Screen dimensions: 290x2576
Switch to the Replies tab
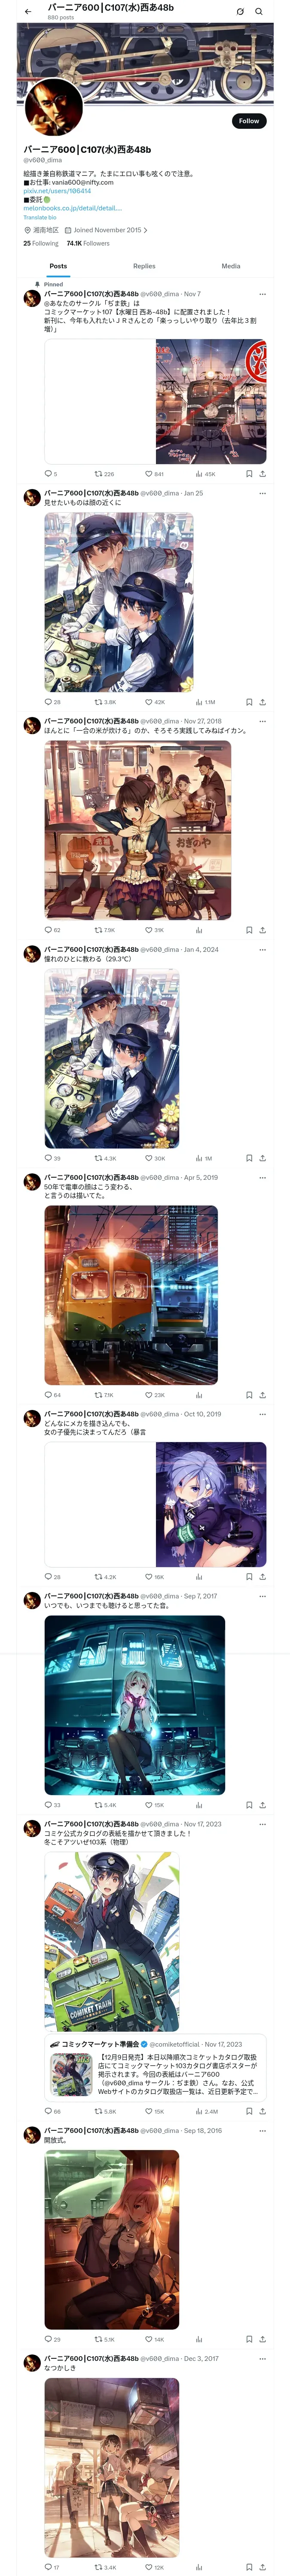tap(144, 266)
